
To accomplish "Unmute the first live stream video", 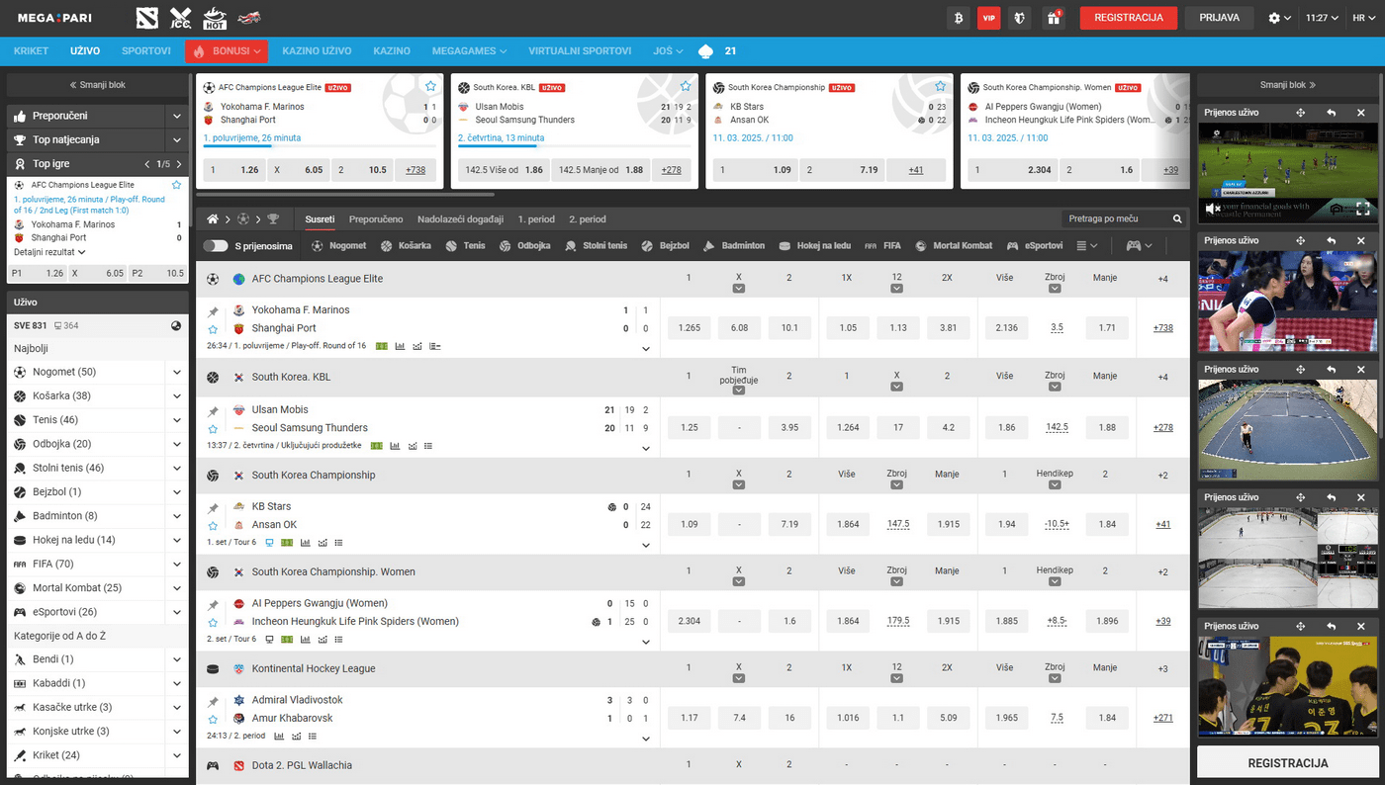I will (x=1213, y=209).
